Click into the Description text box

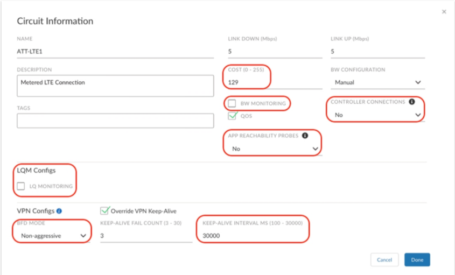[x=115, y=86]
